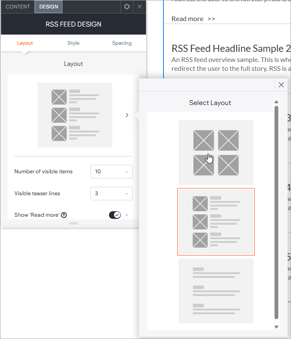Screen dimensions: 291x339
Task: Toggle the Show 'Read more' switch
Action: (x=115, y=215)
